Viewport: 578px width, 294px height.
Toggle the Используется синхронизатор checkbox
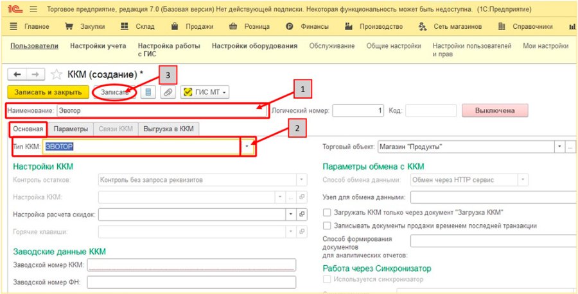pyautogui.click(x=327, y=279)
